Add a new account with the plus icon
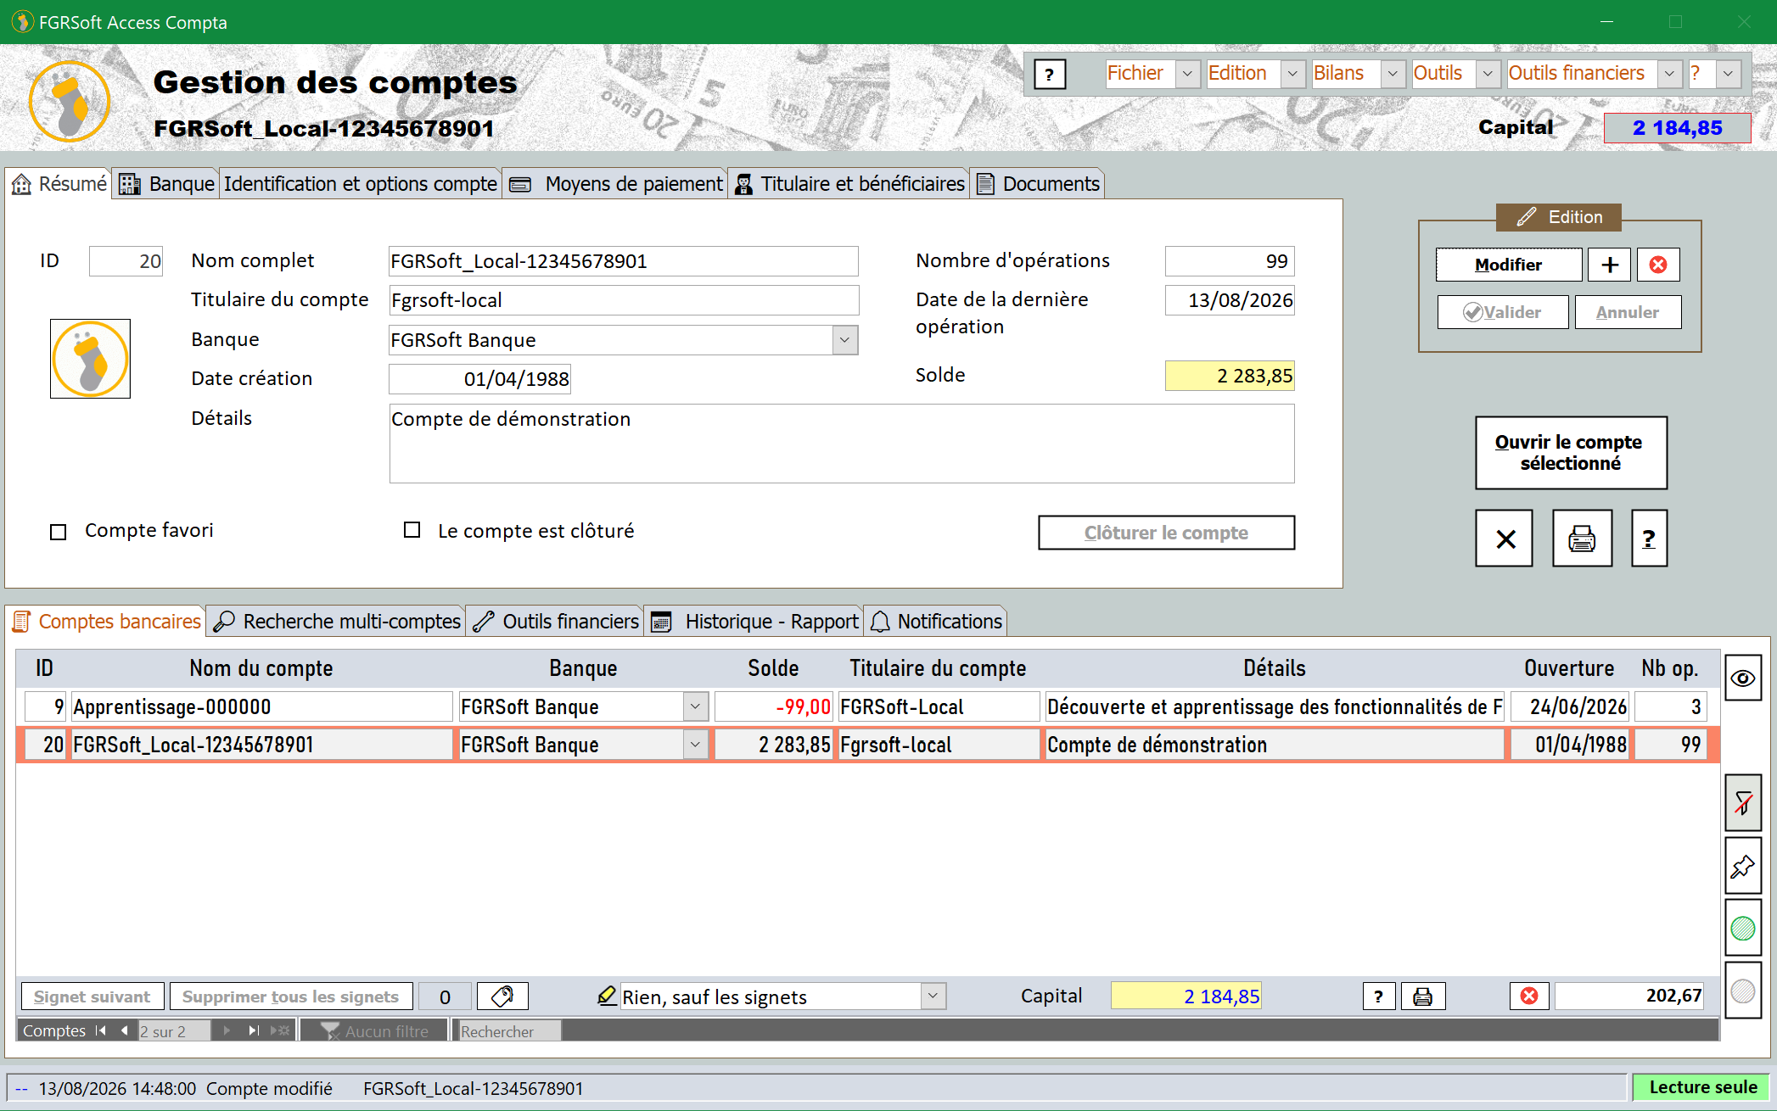 (x=1610, y=265)
